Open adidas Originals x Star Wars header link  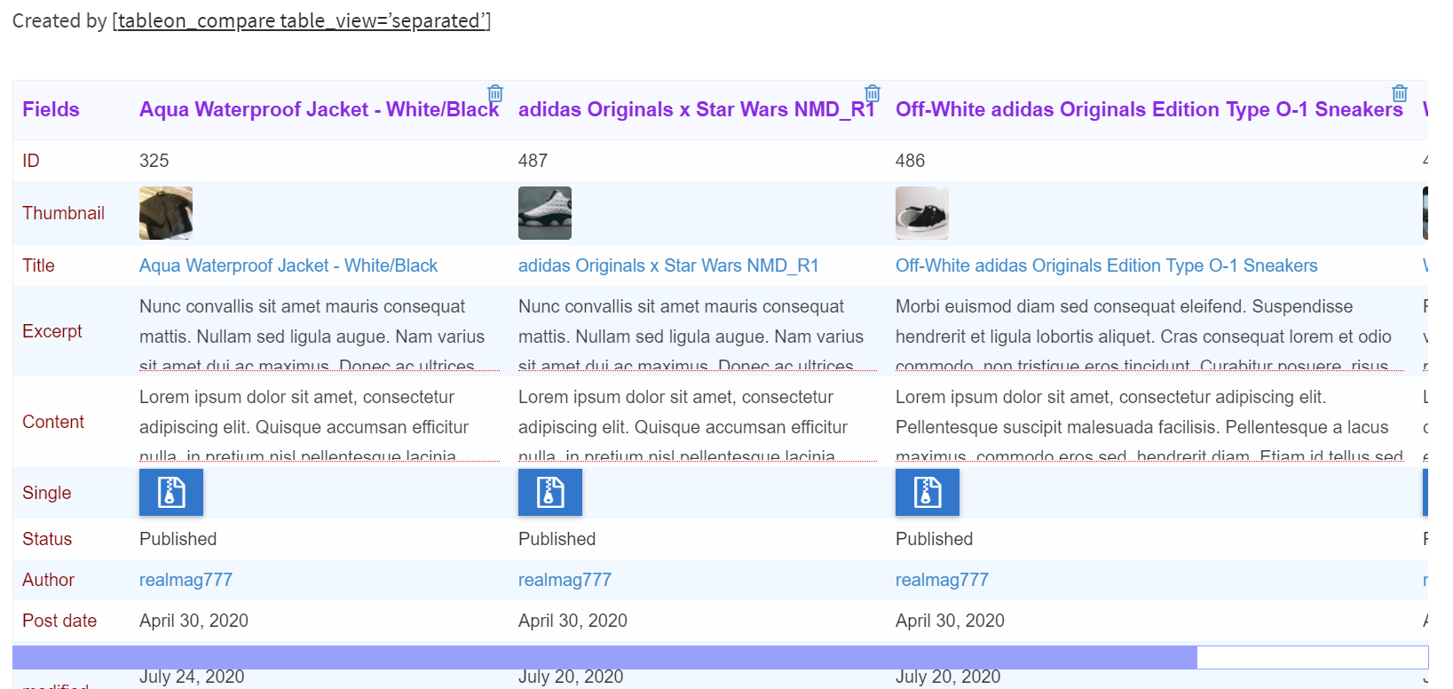point(697,109)
